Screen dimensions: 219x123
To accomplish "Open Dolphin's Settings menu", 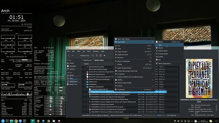I will click(96, 51).
